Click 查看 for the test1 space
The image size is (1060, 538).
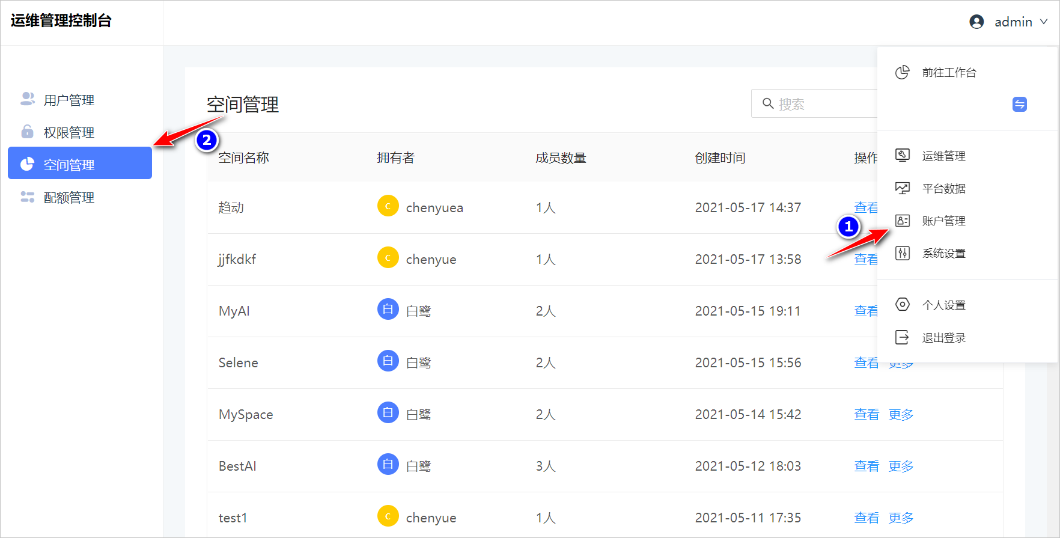pos(866,518)
